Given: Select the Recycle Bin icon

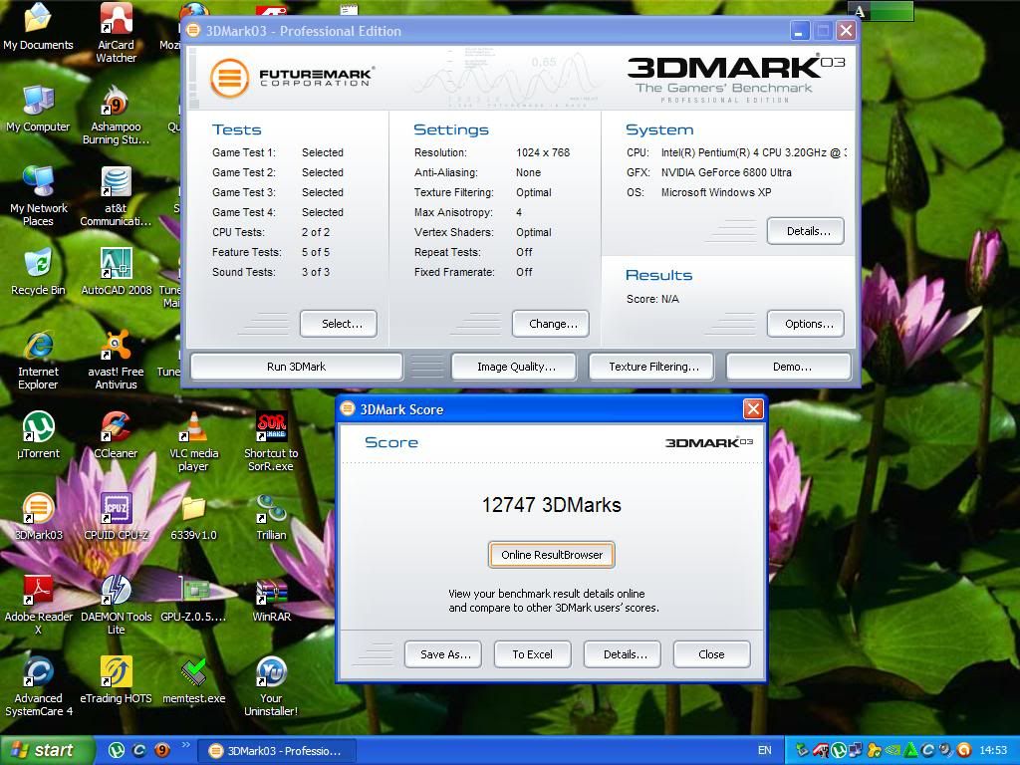Looking at the screenshot, I should click(x=38, y=272).
